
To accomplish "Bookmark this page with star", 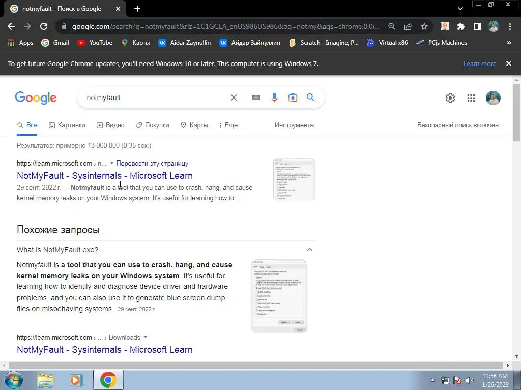I will click(x=424, y=26).
